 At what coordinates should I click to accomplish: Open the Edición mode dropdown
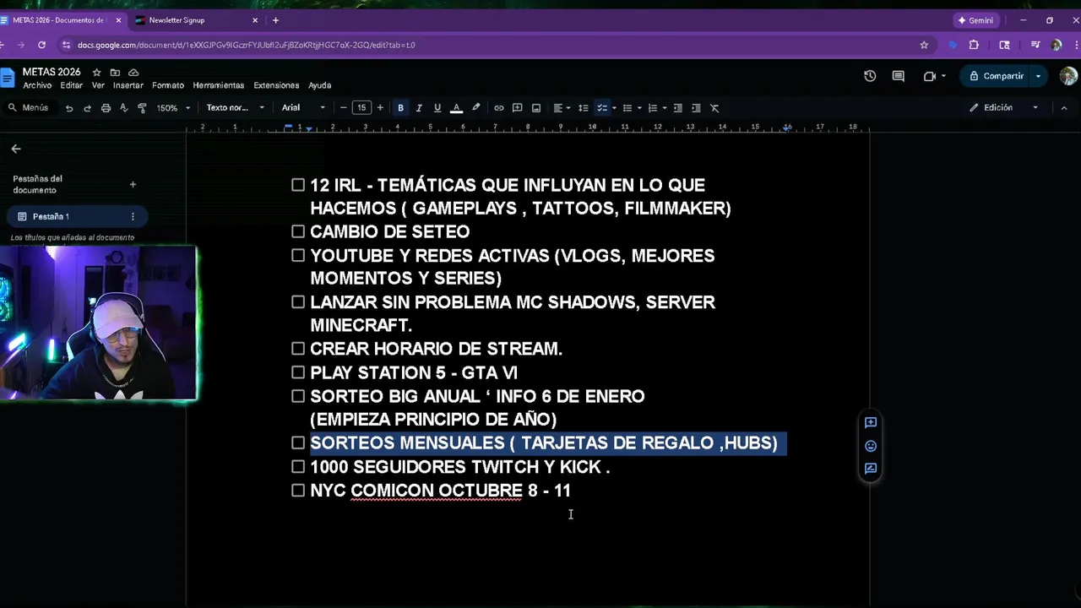pos(1003,108)
